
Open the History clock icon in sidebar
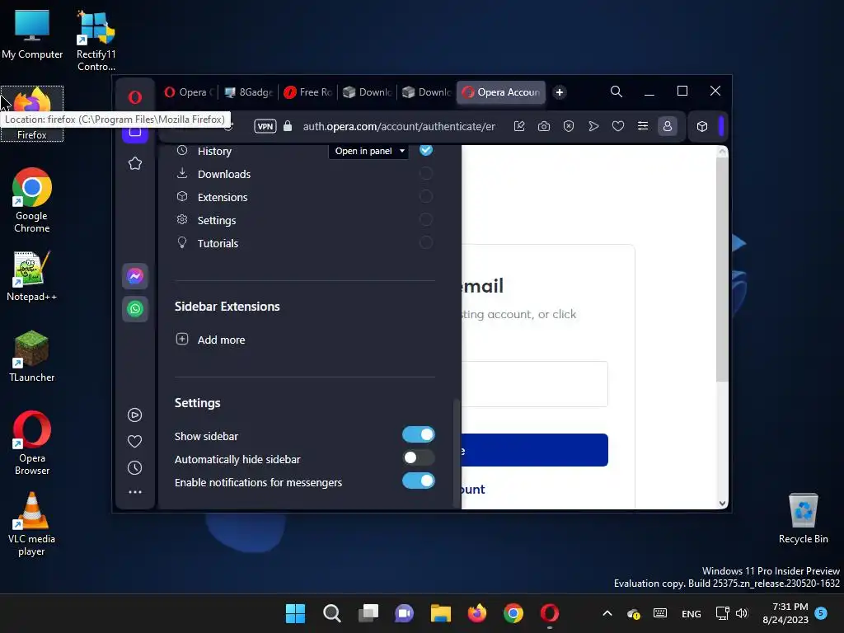[x=134, y=468]
